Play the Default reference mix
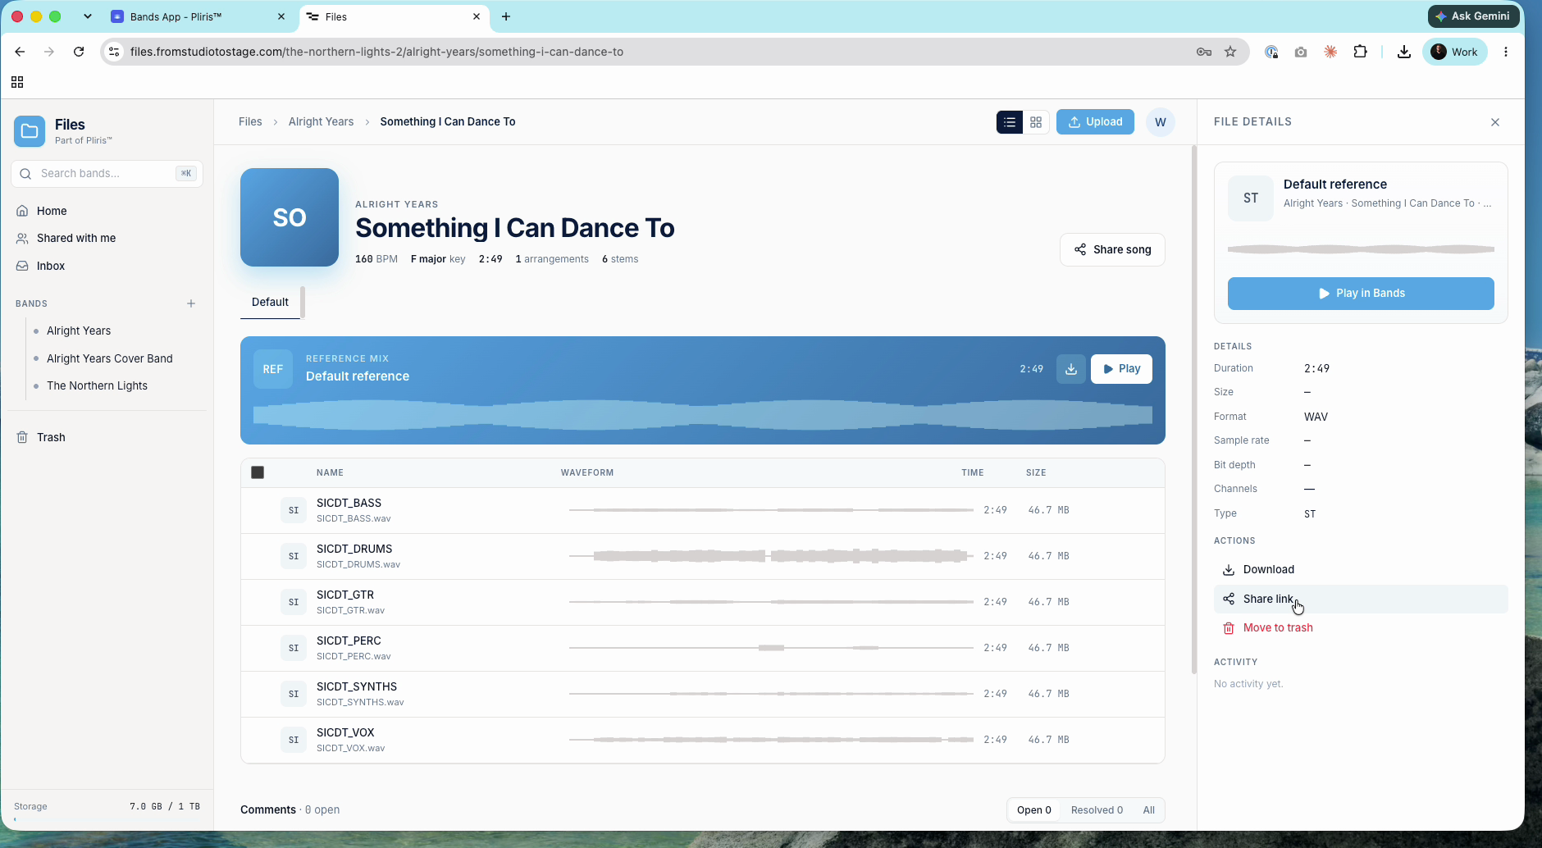Screen dimensions: 1542x848 1121,369
